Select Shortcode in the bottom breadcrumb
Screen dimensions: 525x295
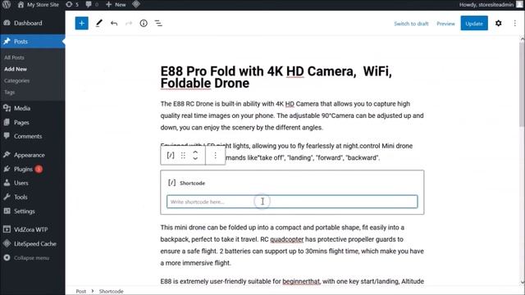pos(112,292)
